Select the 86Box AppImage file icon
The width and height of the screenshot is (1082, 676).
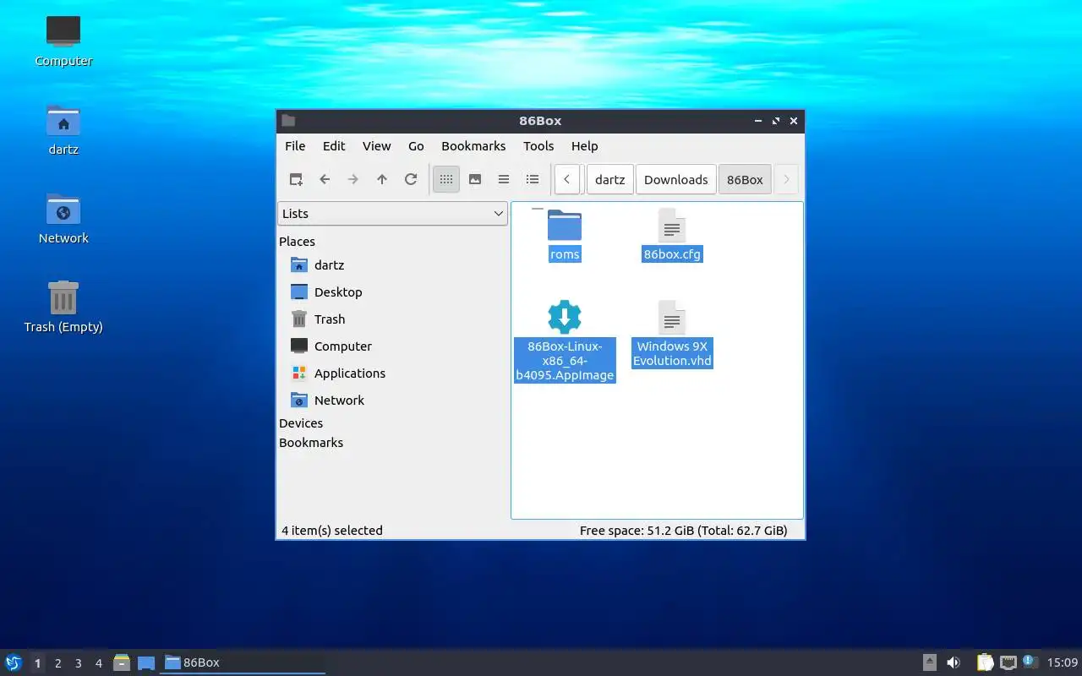[x=565, y=317]
